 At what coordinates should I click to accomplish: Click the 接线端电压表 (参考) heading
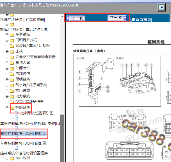(89, 51)
